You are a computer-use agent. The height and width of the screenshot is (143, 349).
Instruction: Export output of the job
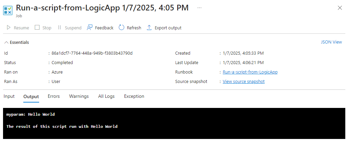pyautogui.click(x=164, y=28)
